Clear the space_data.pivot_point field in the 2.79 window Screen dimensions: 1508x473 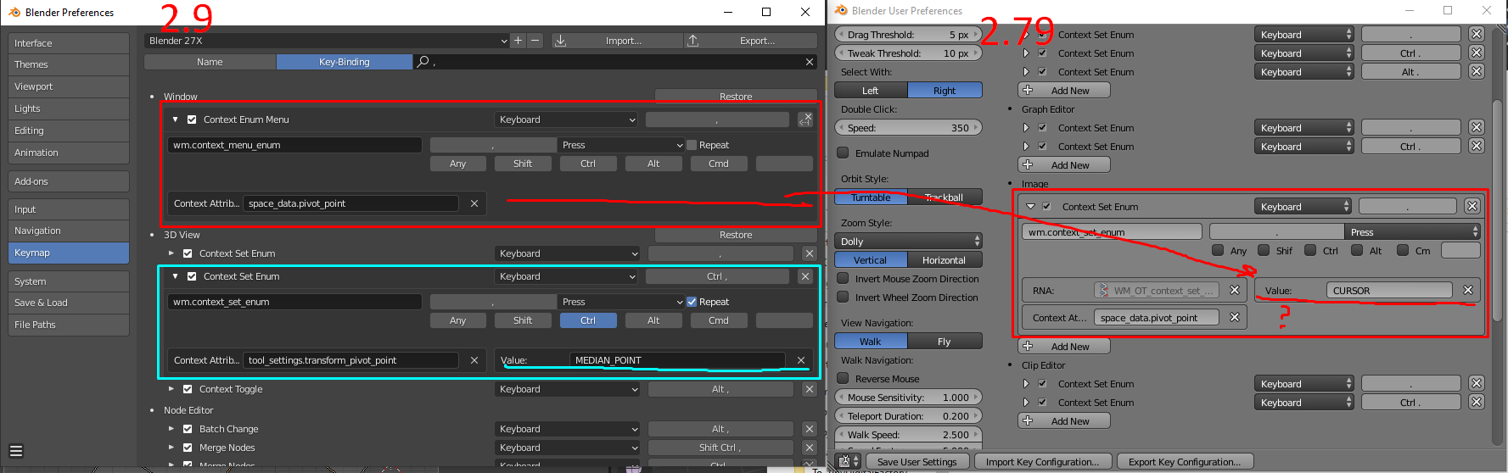pyautogui.click(x=1235, y=318)
